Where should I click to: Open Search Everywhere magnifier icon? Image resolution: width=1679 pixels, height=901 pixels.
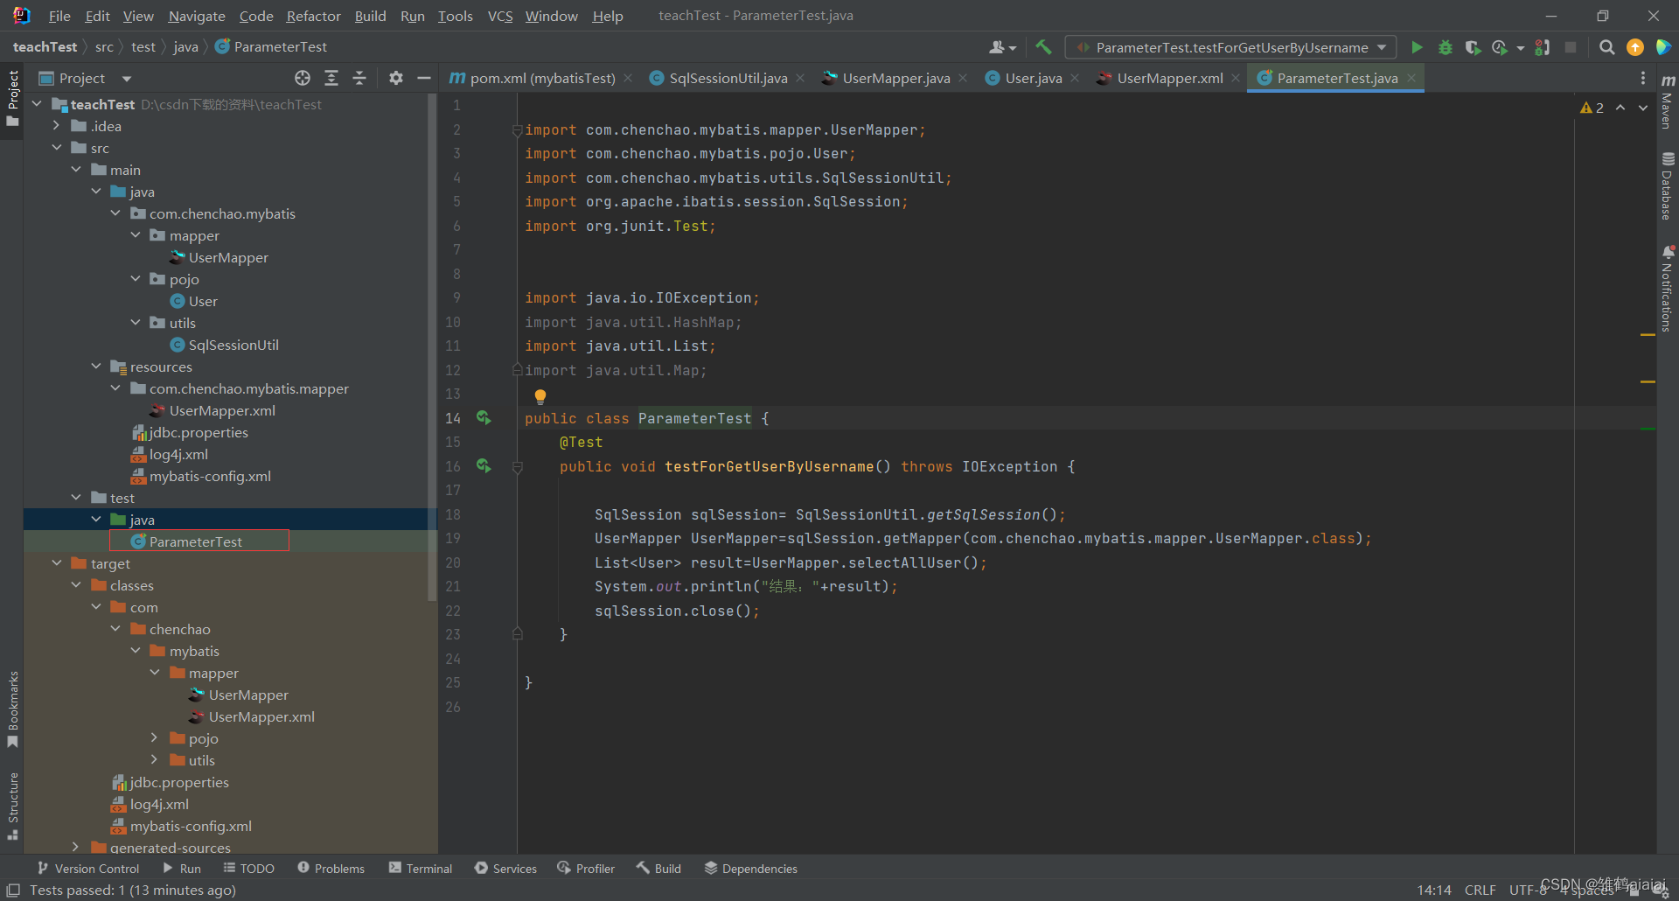(1606, 47)
